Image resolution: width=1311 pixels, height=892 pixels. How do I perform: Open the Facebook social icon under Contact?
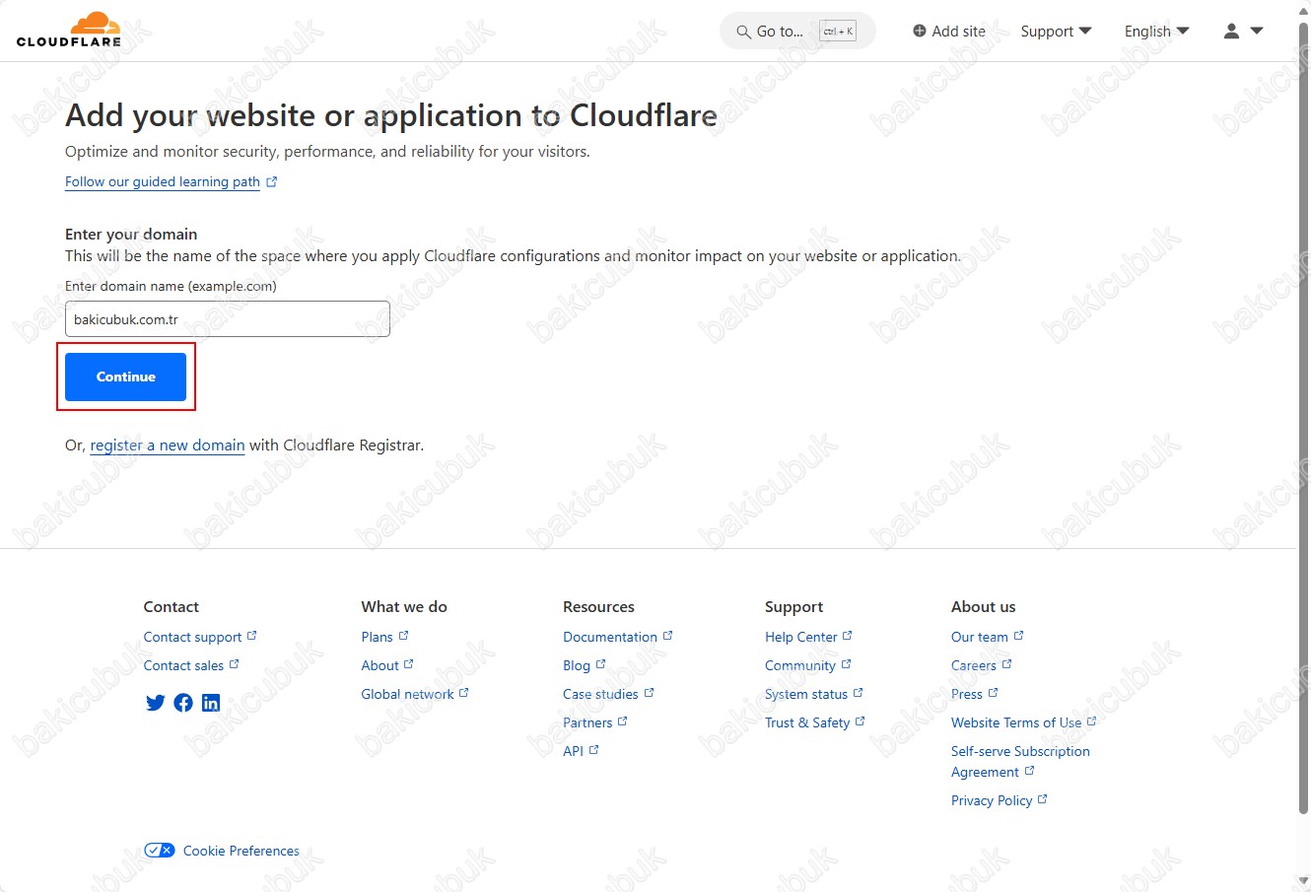tap(183, 703)
